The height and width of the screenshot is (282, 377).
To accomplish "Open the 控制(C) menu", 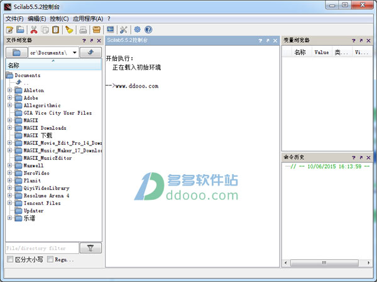I will pyautogui.click(x=59, y=19).
